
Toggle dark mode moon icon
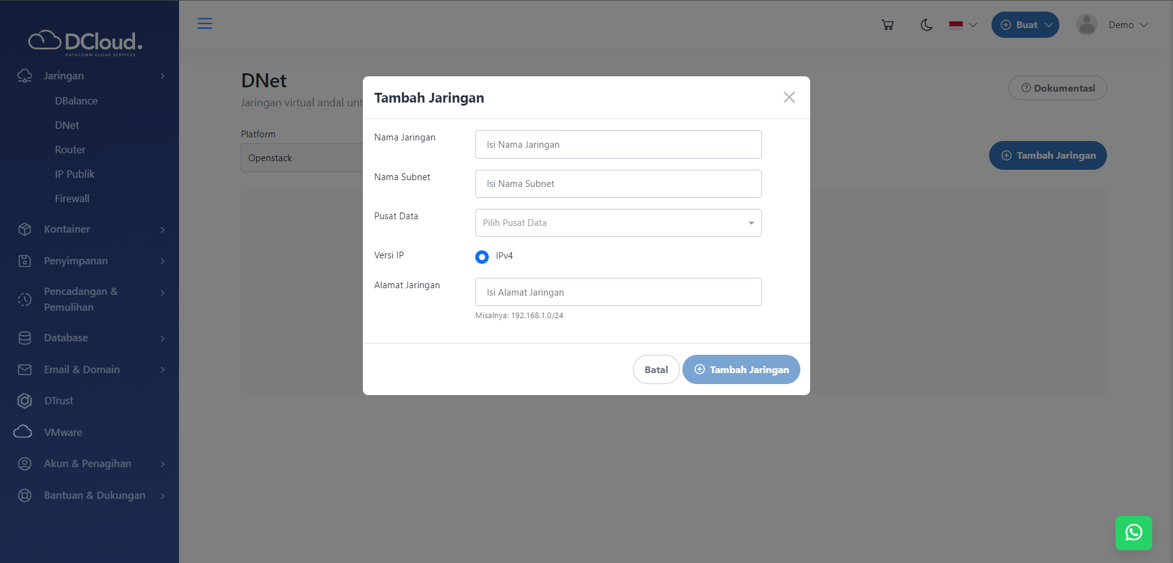click(x=926, y=25)
